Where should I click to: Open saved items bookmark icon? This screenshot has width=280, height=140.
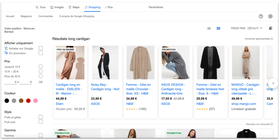pyautogui.click(x=270, y=28)
